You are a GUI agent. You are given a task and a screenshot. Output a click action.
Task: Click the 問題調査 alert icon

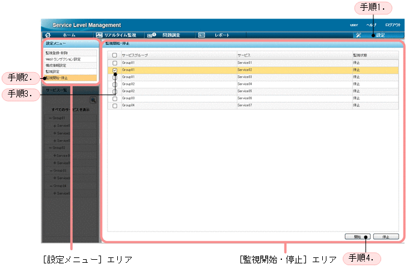(151, 35)
